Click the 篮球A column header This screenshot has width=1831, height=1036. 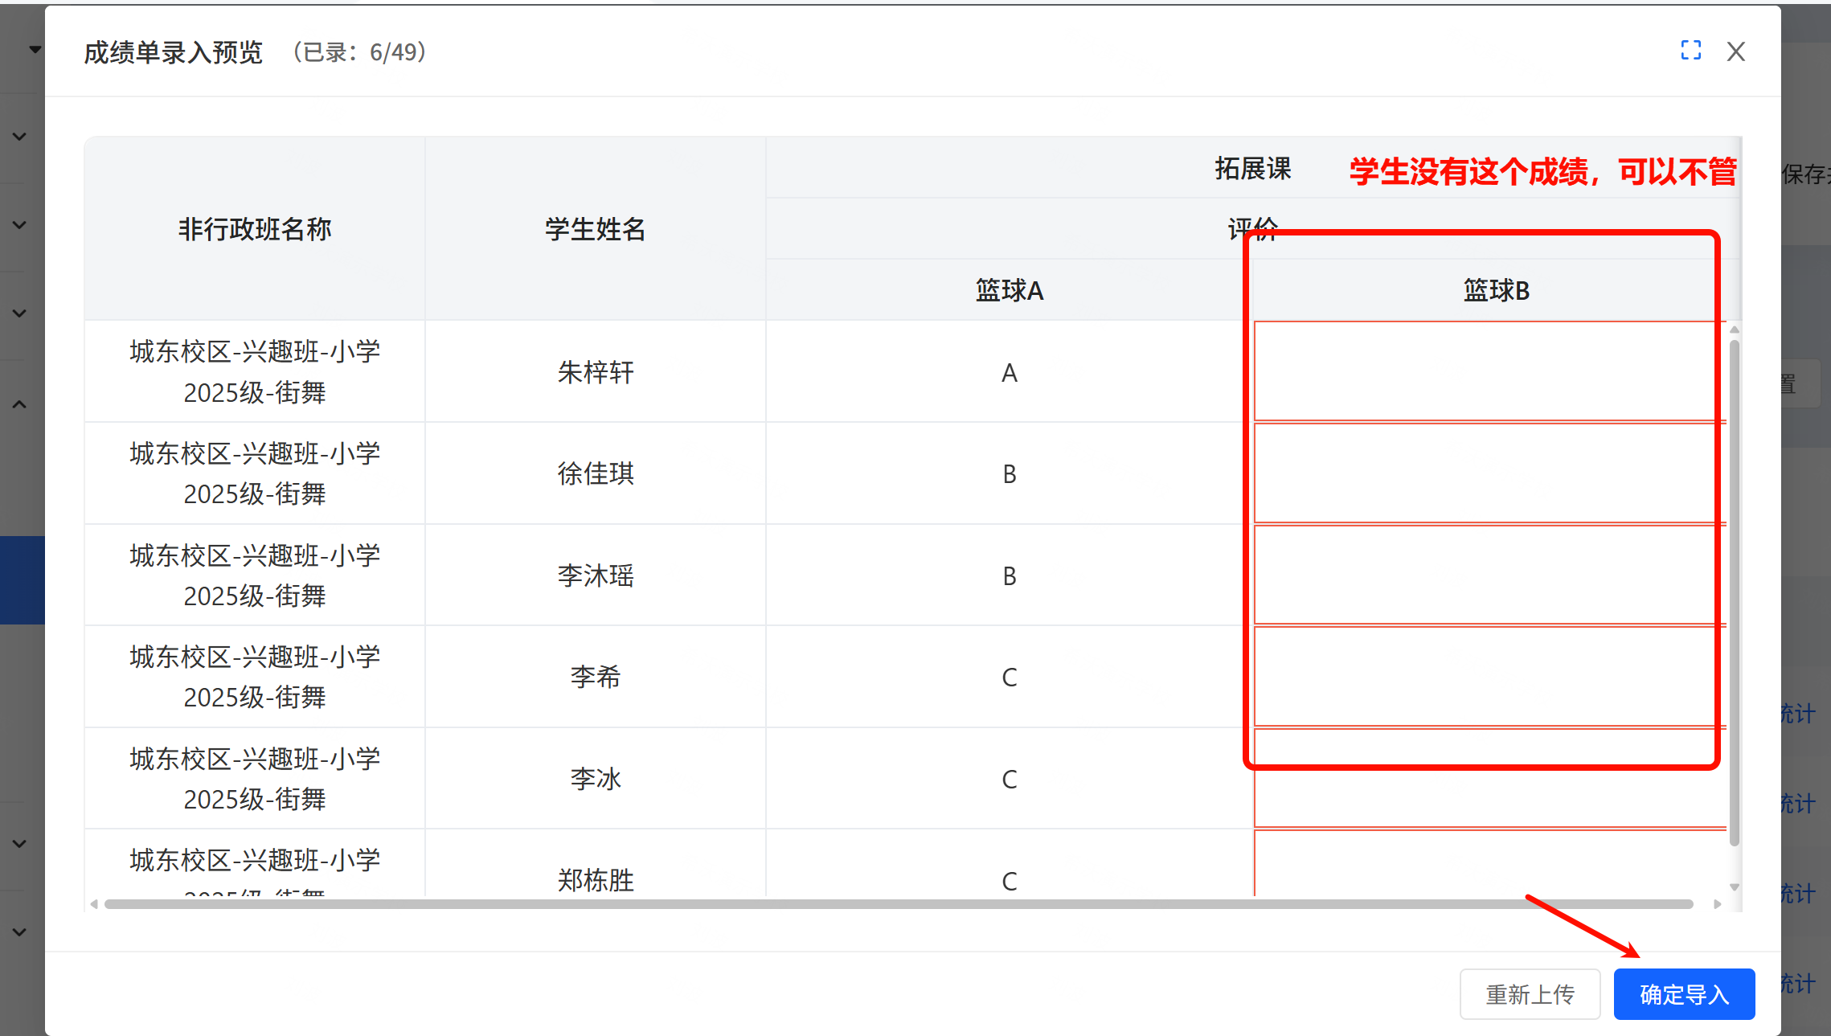(x=1009, y=290)
